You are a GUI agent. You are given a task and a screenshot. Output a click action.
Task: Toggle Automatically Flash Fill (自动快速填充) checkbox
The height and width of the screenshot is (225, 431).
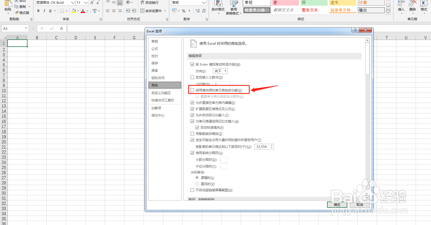coord(197,128)
